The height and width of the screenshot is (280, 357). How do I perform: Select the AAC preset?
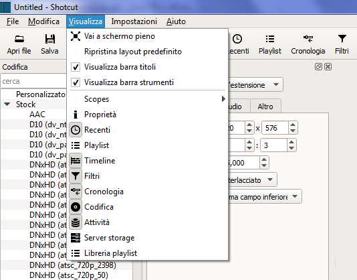coord(37,115)
